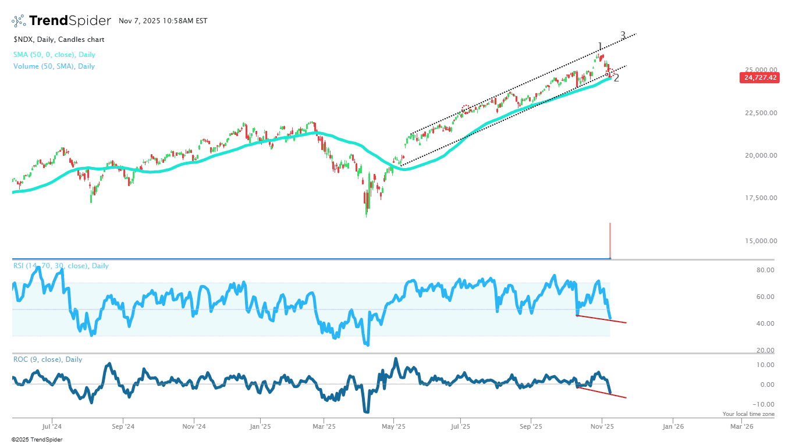Click the SMA (50, 0, close) indicator label
The width and height of the screenshot is (792, 445).
coord(54,55)
